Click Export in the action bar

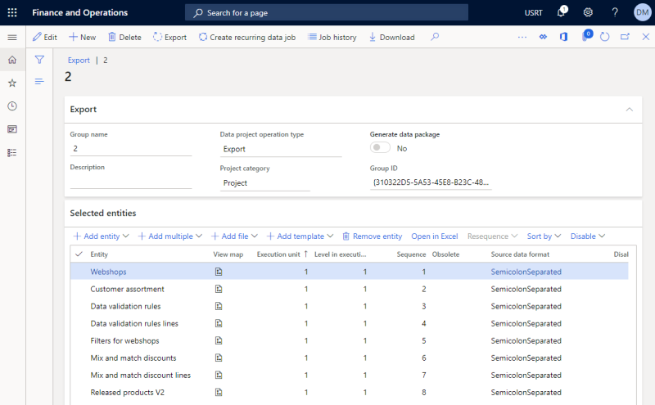pos(169,37)
